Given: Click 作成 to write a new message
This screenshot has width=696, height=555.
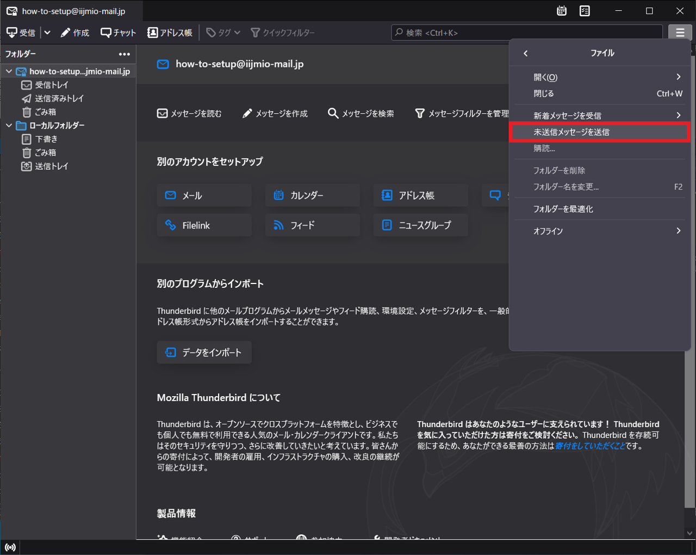Looking at the screenshot, I should point(75,33).
